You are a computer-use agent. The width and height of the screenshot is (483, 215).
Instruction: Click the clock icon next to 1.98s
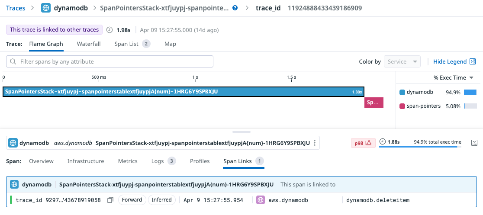coord(109,30)
